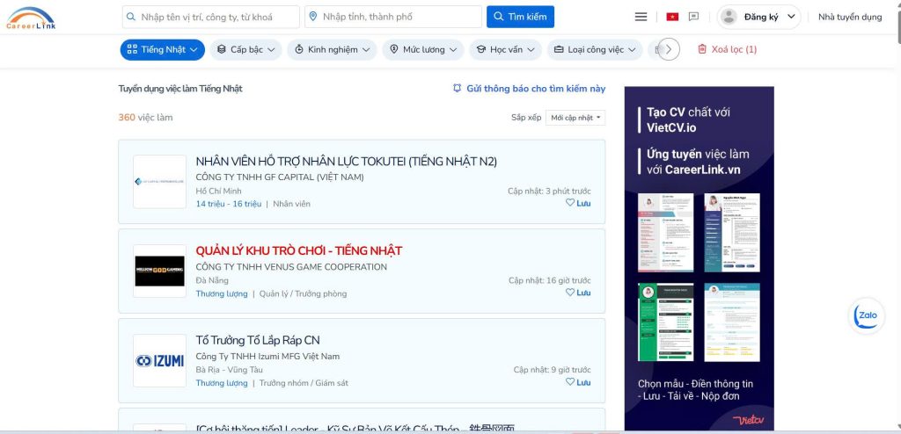Open the Zalo chat button
Image resolution: width=901 pixels, height=434 pixels.
pyautogui.click(x=867, y=316)
